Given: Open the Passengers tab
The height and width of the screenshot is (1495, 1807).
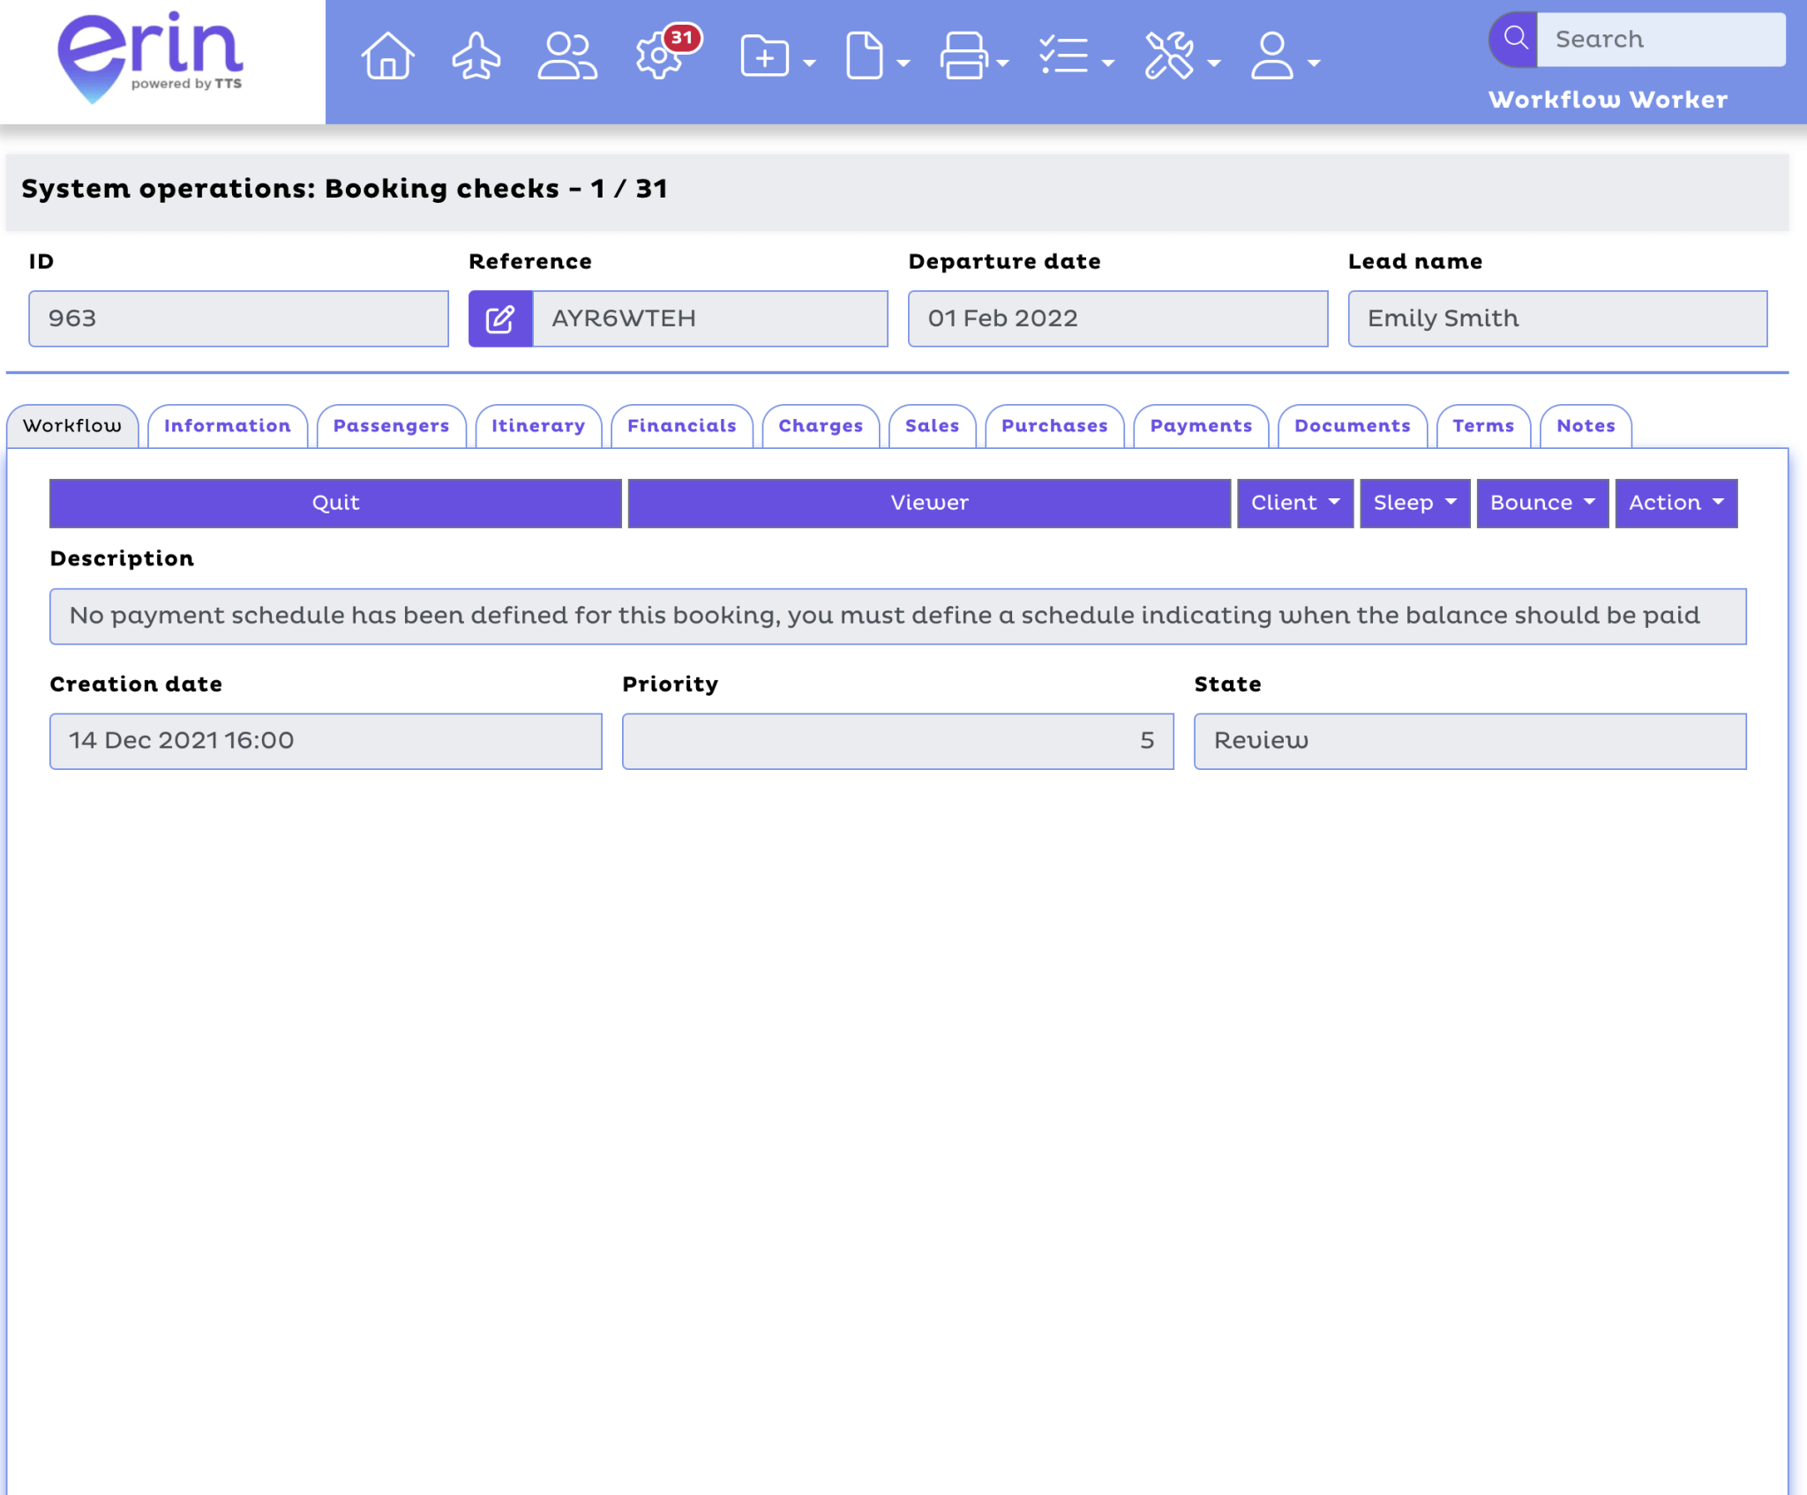Looking at the screenshot, I should 391,426.
